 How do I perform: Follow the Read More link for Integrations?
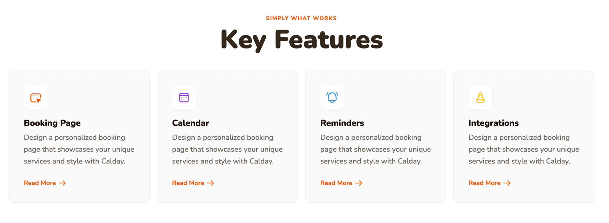(x=484, y=183)
